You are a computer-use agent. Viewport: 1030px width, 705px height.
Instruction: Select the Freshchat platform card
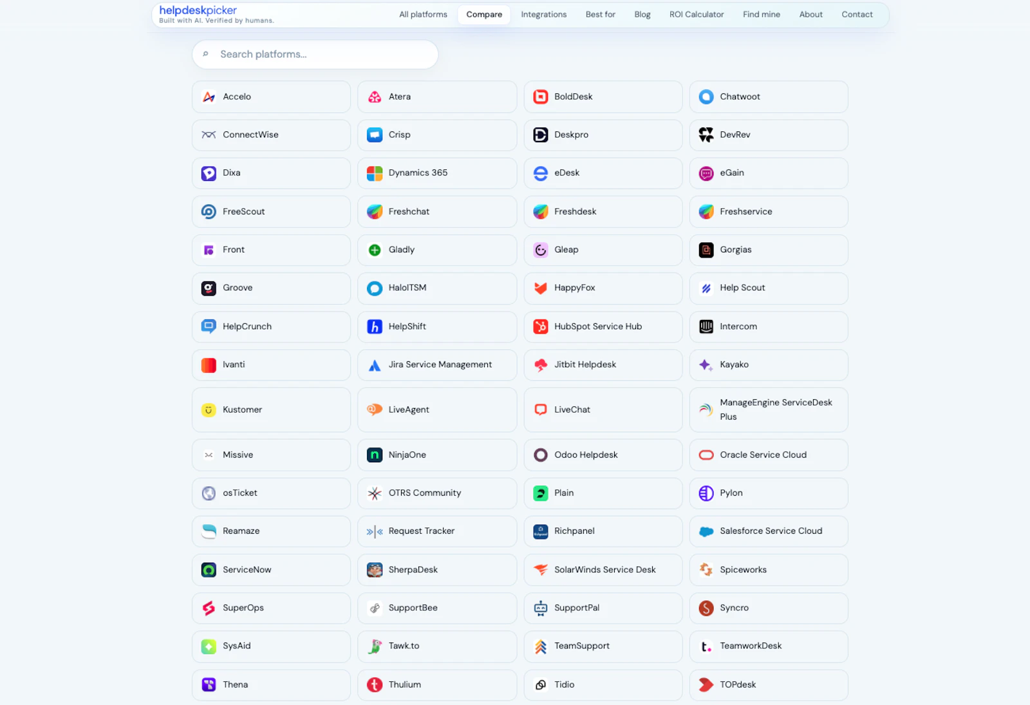pyautogui.click(x=437, y=211)
